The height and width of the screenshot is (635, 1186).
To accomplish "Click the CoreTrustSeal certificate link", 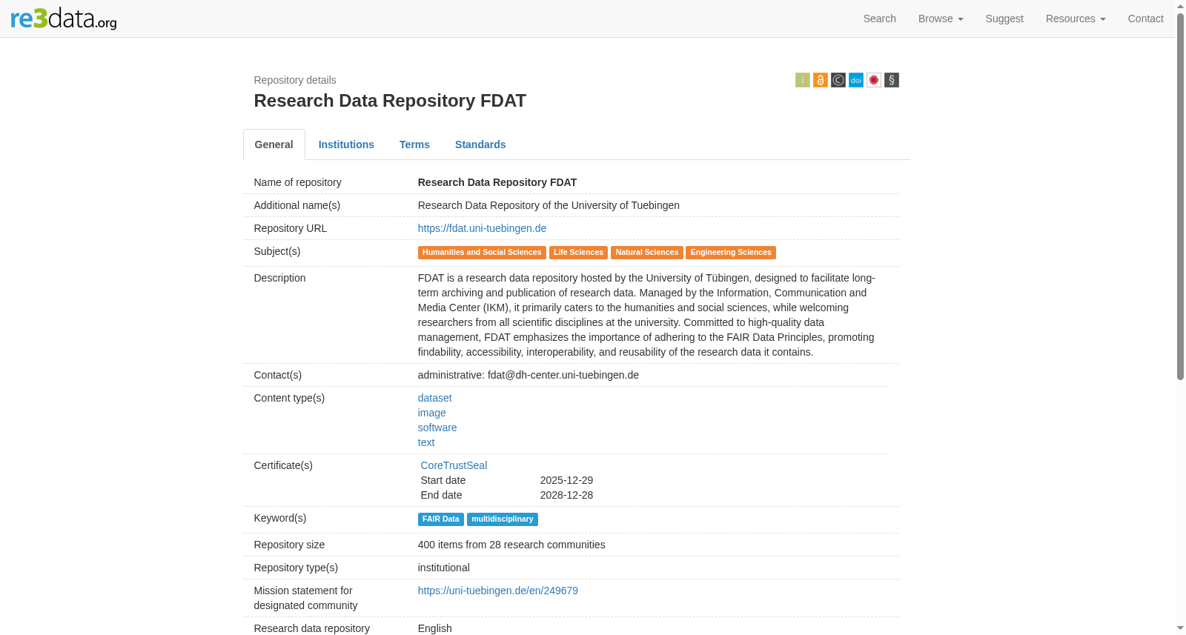I will 454,465.
